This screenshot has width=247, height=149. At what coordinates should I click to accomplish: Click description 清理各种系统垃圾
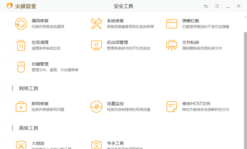[x=46, y=48]
